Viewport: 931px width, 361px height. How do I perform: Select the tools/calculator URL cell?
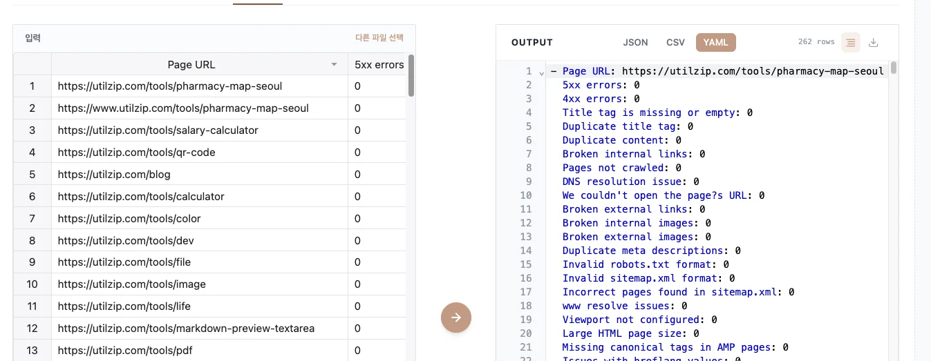199,197
